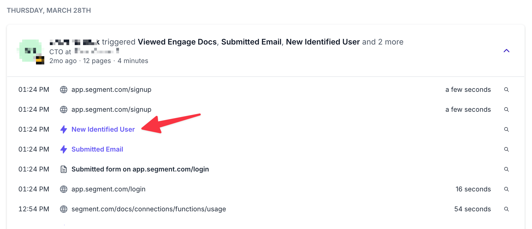Click the lightning bolt beside New Identified User

pyautogui.click(x=64, y=129)
